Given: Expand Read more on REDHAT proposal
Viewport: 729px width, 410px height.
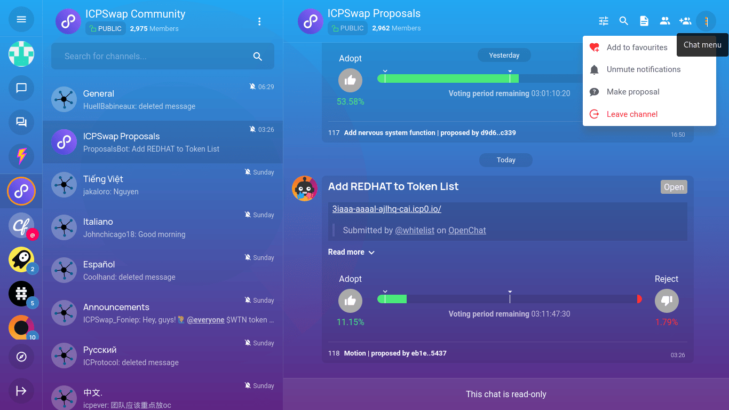Looking at the screenshot, I should [351, 252].
